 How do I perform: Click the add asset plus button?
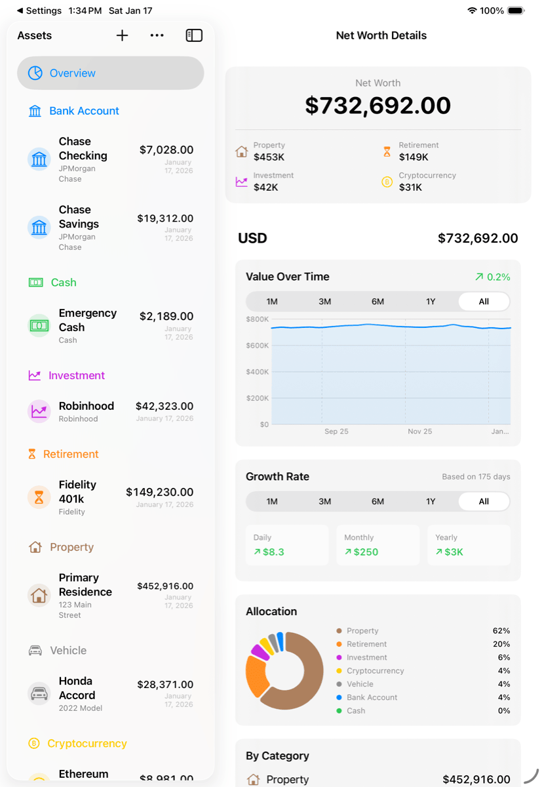122,35
